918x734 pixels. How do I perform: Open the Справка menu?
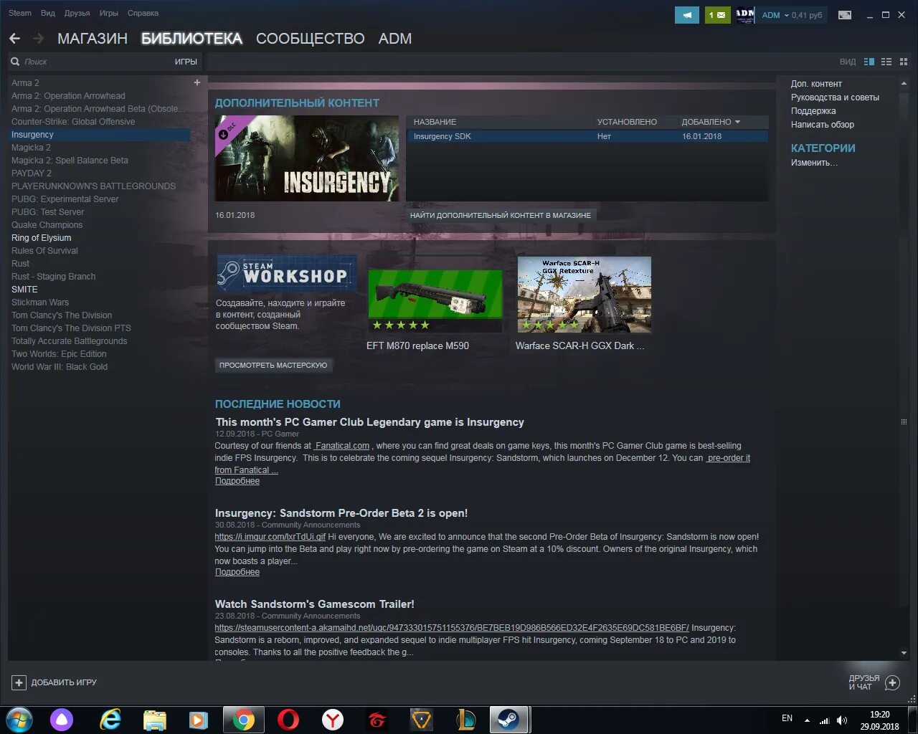[x=143, y=13]
